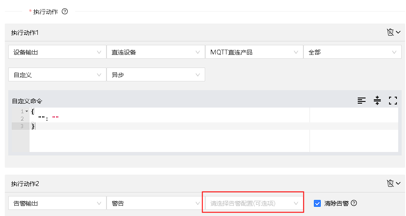Viewport: 406px width, 216px height.
Task: Delete 执行动作2 using its trash icon
Action: [390, 184]
